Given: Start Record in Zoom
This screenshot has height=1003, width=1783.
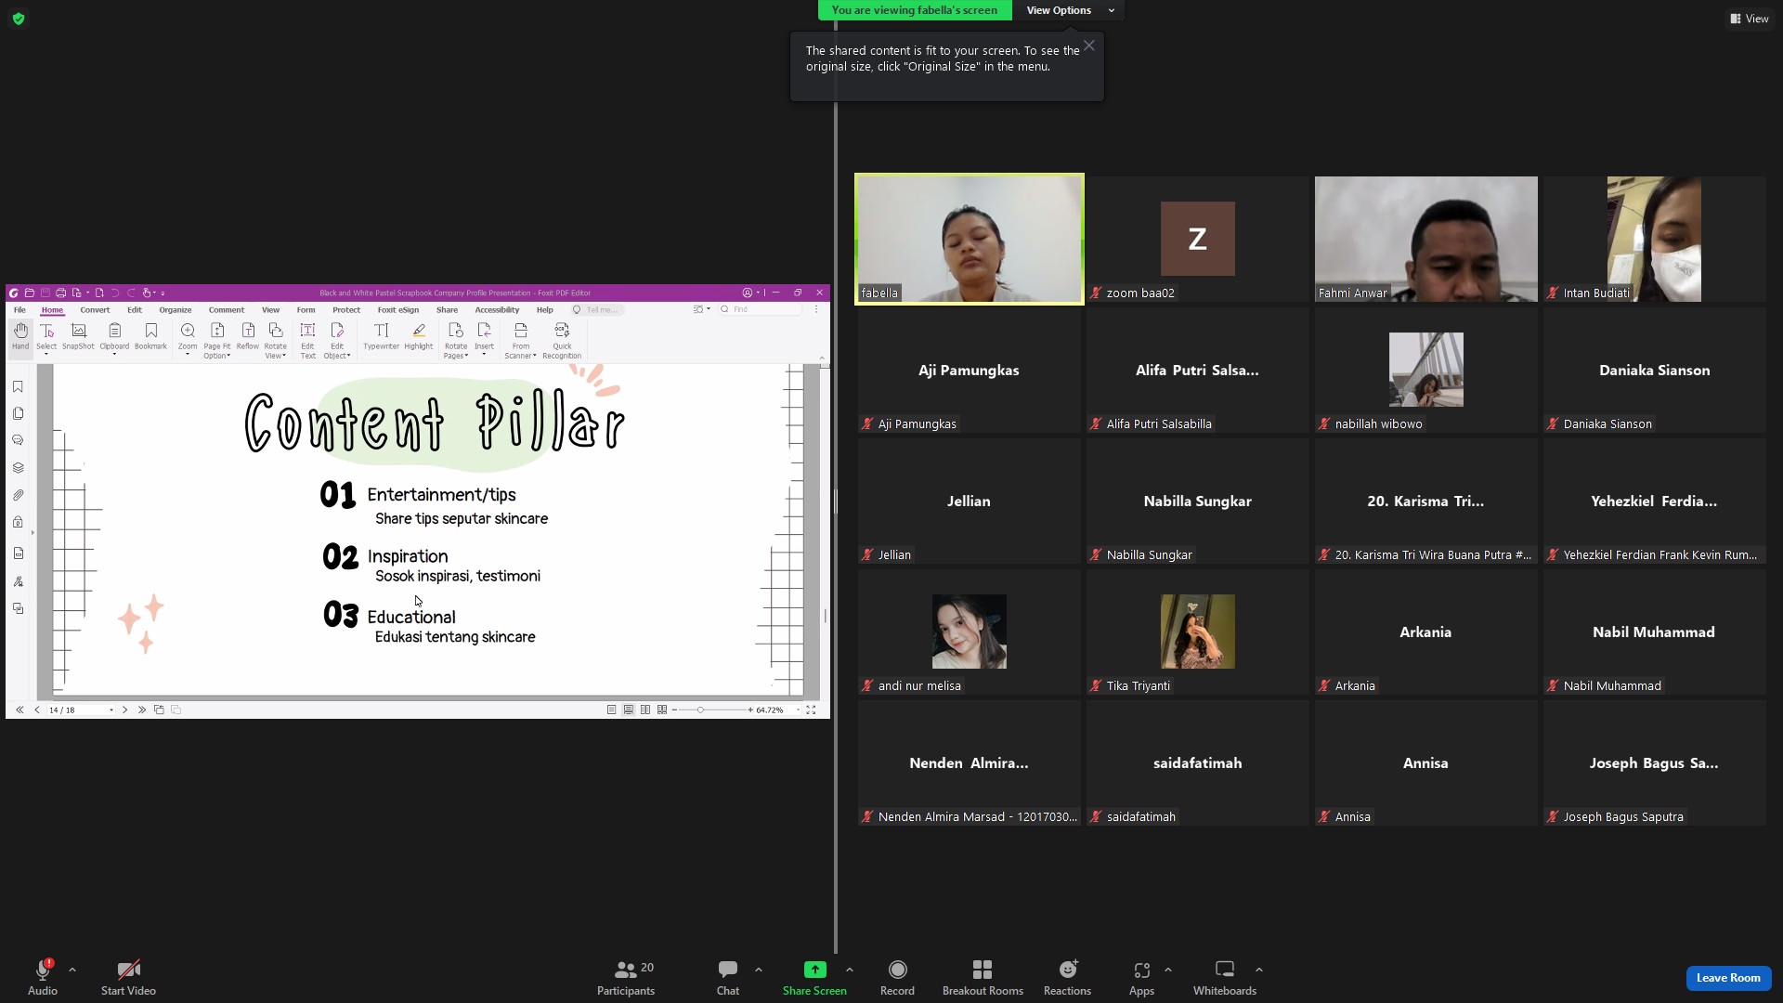Looking at the screenshot, I should [x=897, y=978].
